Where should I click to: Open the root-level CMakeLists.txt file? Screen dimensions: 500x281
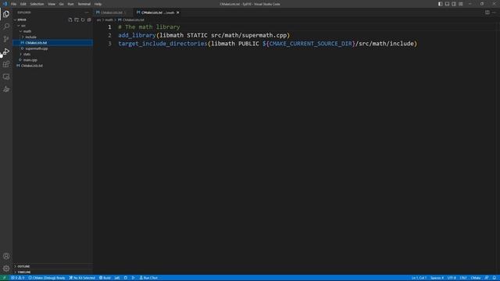click(52, 66)
